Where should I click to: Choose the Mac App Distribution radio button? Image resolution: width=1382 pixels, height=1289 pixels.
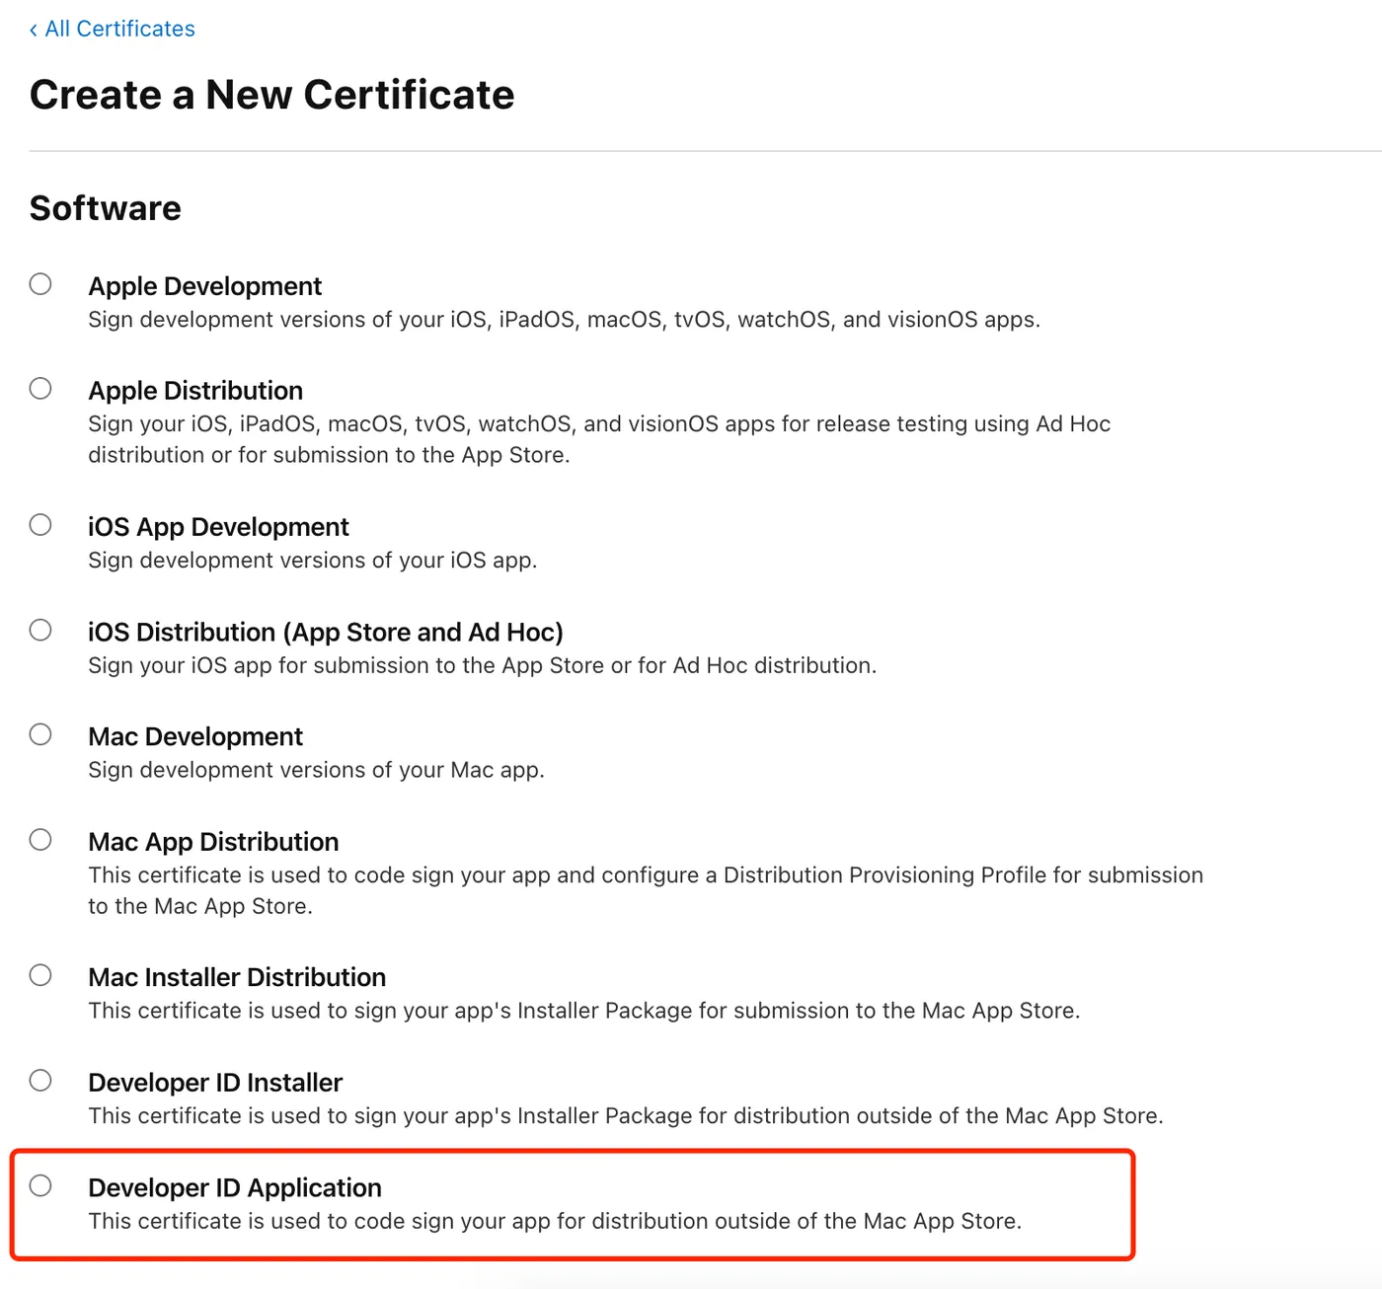(40, 840)
